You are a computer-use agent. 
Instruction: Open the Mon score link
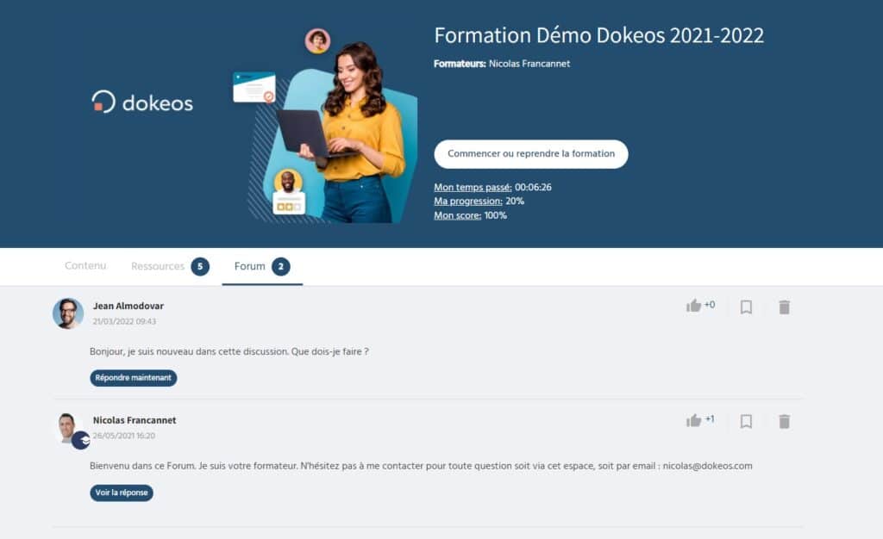pyautogui.click(x=457, y=215)
